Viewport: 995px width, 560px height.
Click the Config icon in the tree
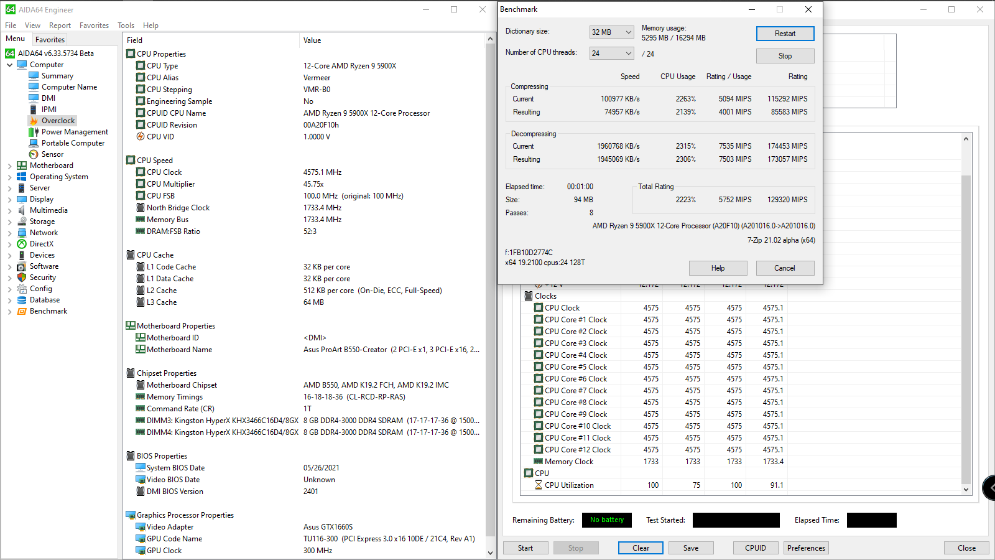22,289
